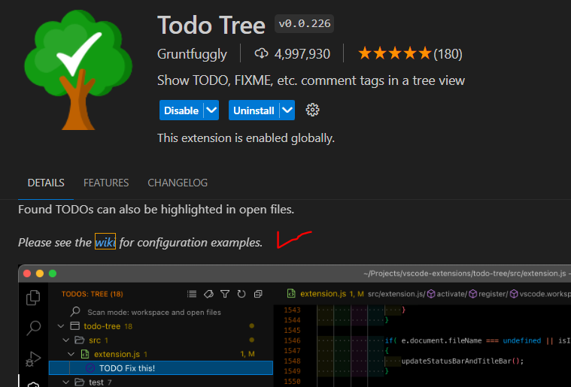571x387 pixels.
Task: Click the v0.0.226 version badge
Action: point(305,24)
